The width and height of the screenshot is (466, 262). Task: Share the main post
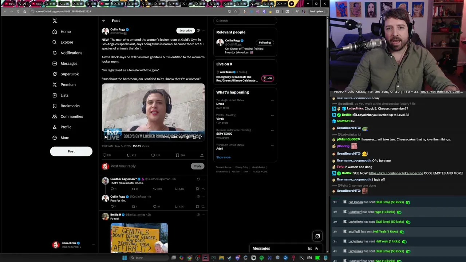pos(202,155)
